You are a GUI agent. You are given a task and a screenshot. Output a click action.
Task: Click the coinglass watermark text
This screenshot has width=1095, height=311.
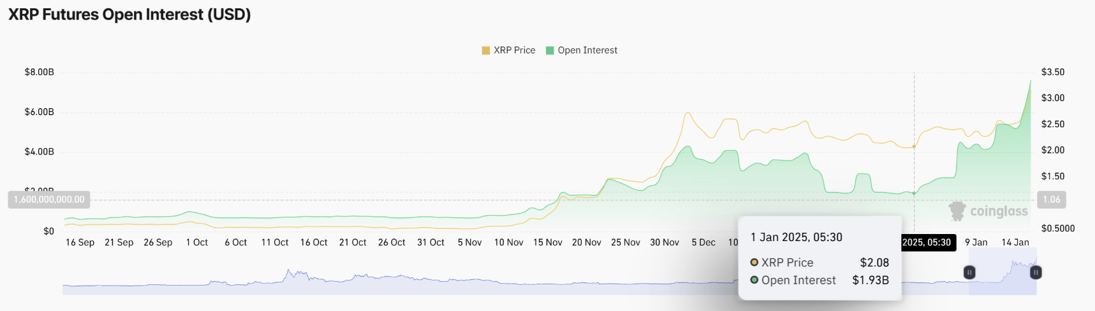pos(999,211)
